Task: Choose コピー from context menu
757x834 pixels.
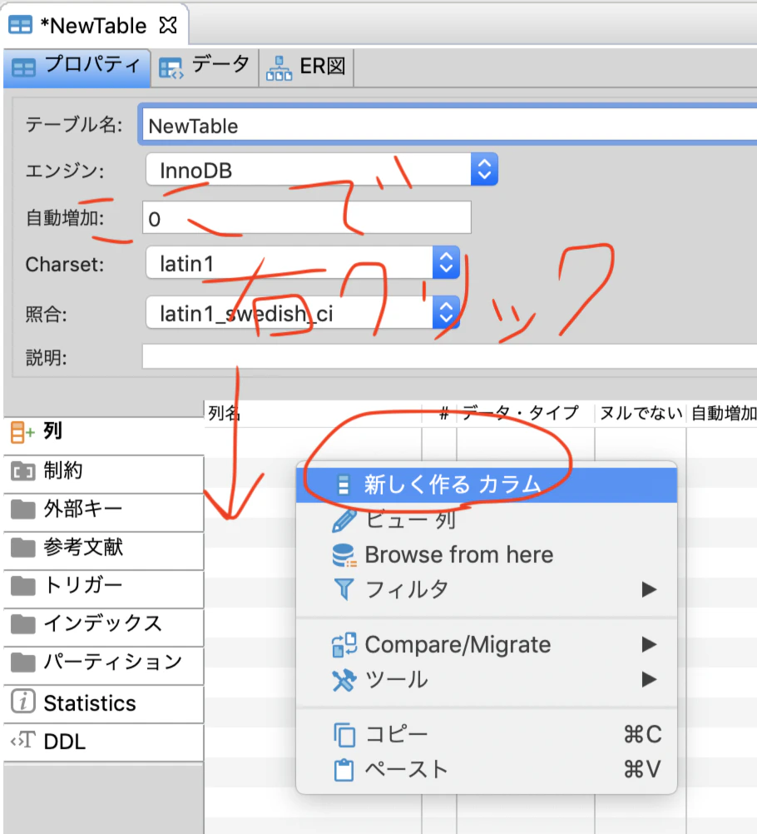Action: [487, 735]
